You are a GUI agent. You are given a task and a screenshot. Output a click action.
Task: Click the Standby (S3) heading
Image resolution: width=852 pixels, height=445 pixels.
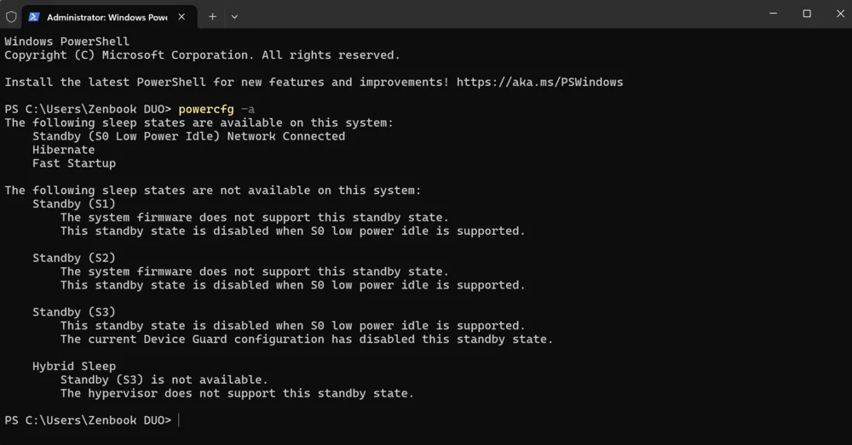[74, 312]
